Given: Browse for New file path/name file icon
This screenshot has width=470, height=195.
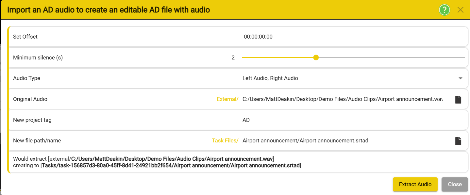Looking at the screenshot, I should (458, 141).
